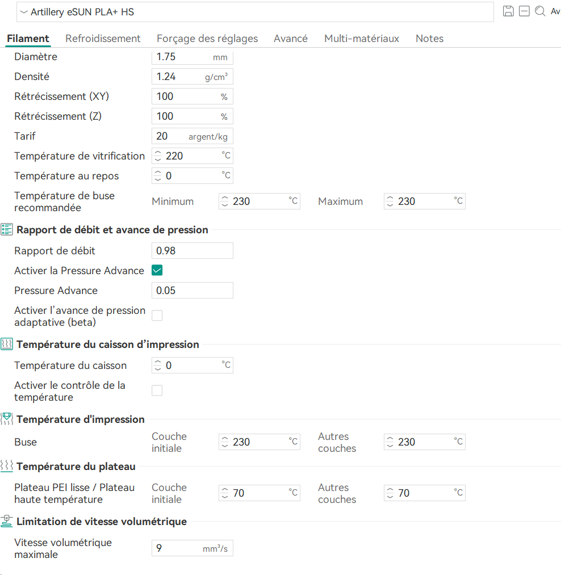The image size is (561, 575).
Task: Click the Température d'impression nozzle icon
Action: tap(7, 419)
